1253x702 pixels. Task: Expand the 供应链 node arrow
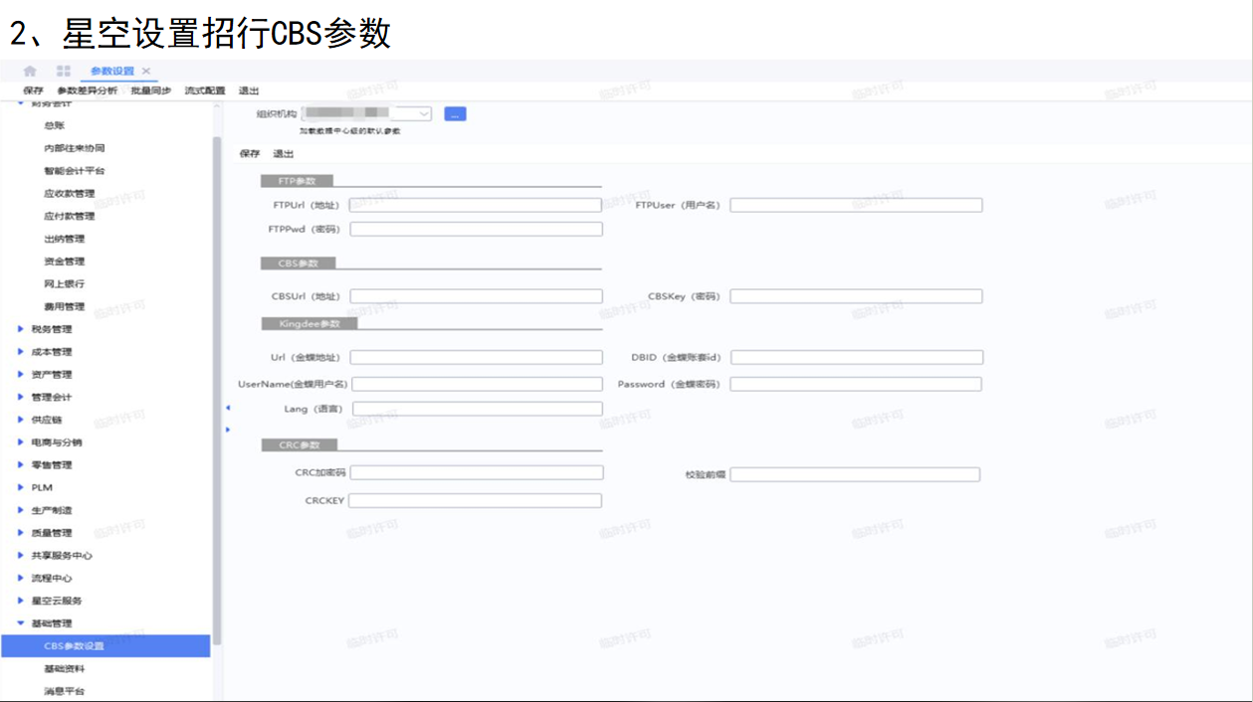[21, 420]
